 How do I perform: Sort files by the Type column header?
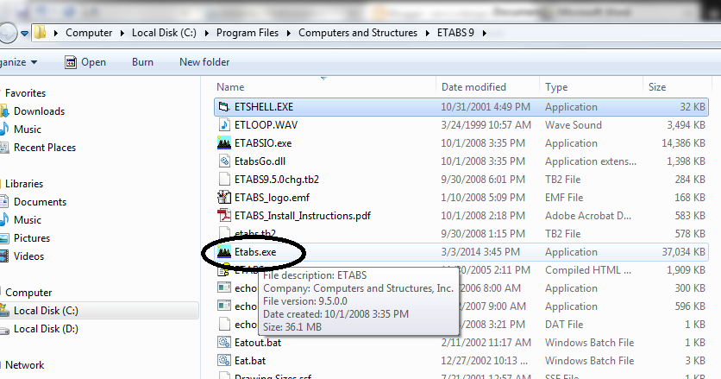(x=591, y=87)
